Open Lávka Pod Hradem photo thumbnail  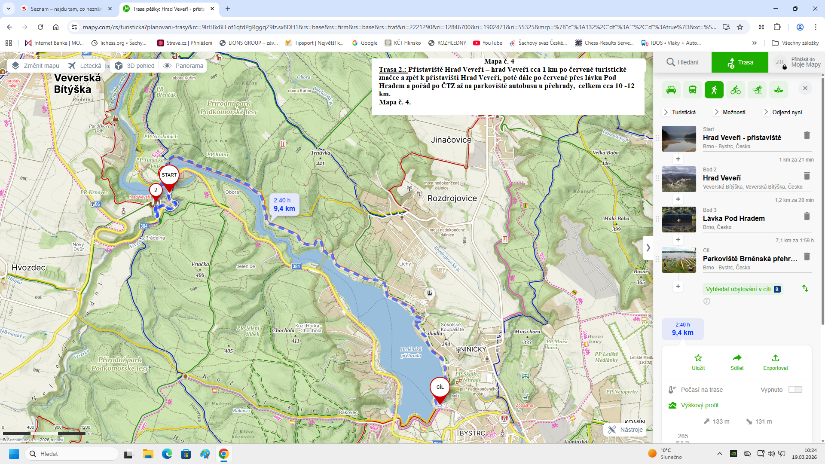pyautogui.click(x=678, y=220)
